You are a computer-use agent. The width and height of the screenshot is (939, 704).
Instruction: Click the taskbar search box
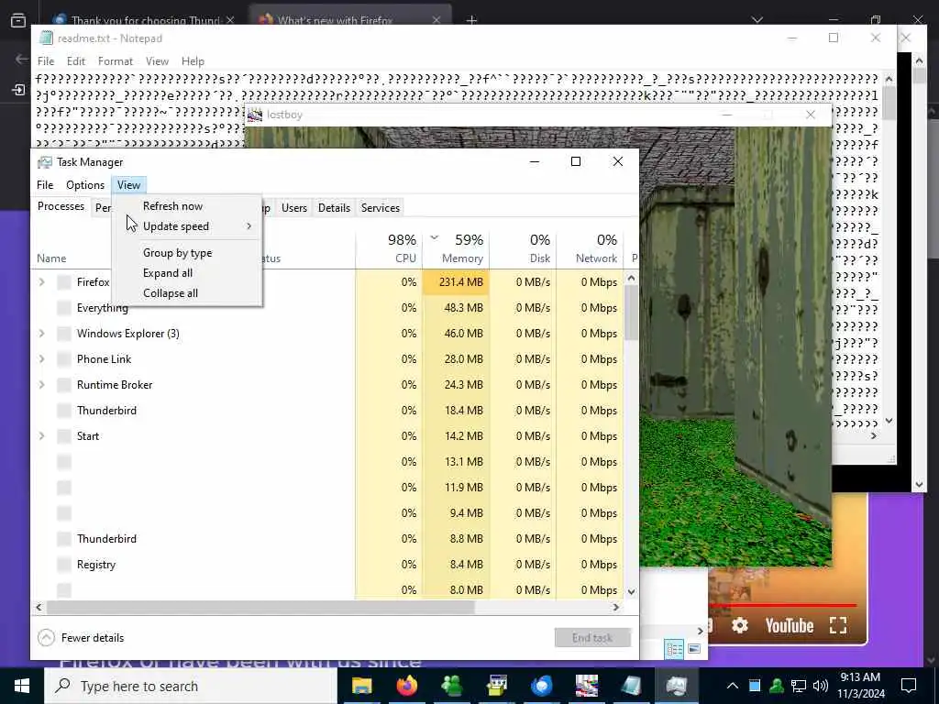click(191, 686)
